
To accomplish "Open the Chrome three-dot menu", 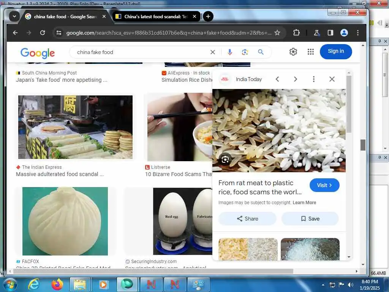I will click(358, 33).
